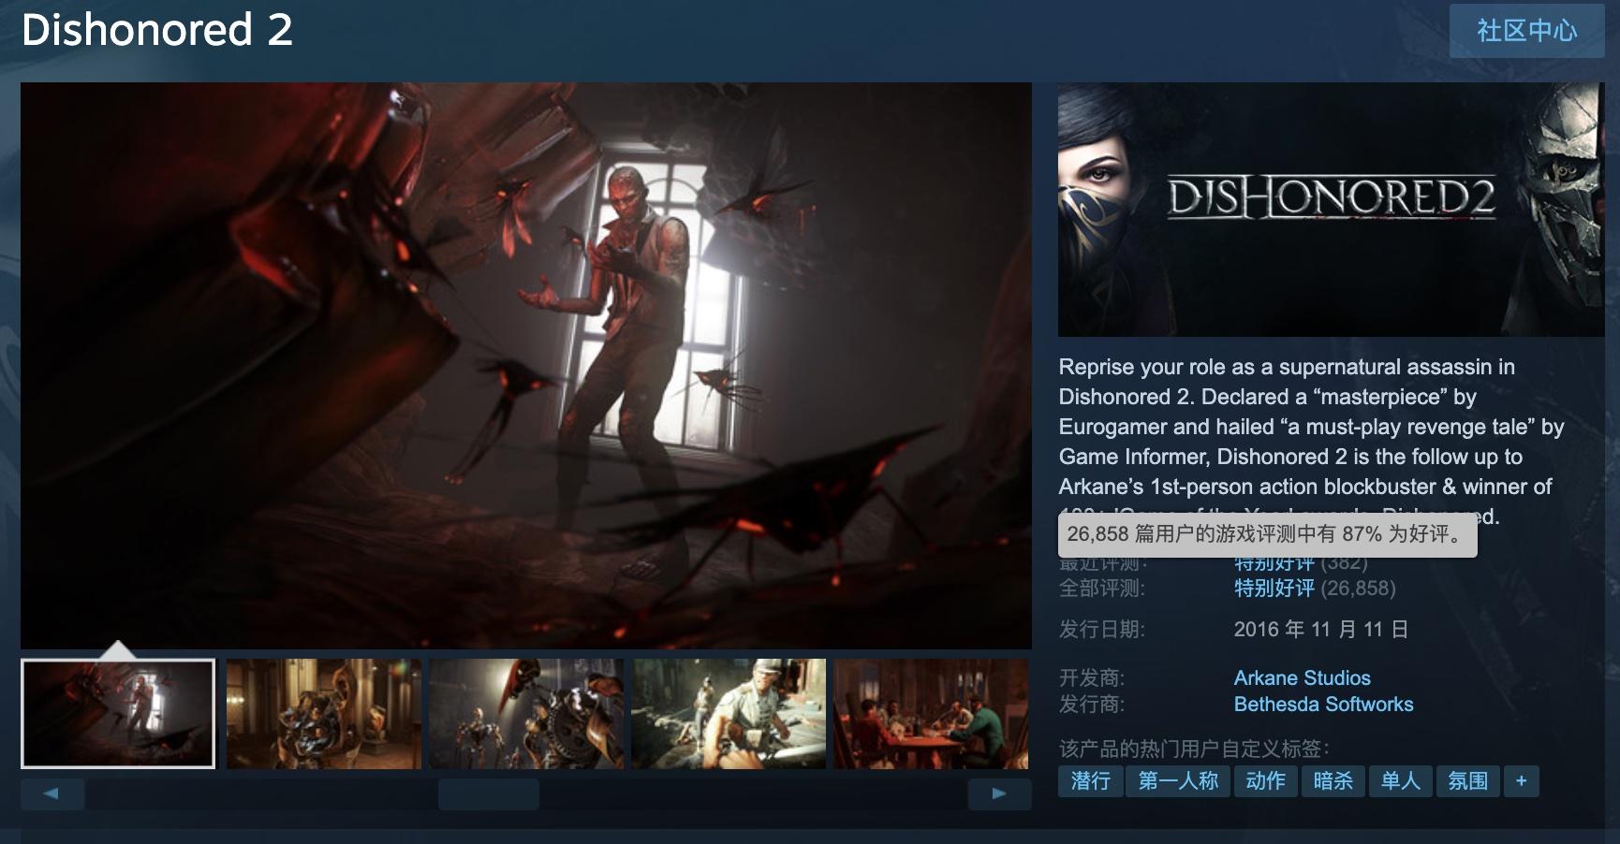Click the Dishonored 2 header capsule image

point(1331,210)
